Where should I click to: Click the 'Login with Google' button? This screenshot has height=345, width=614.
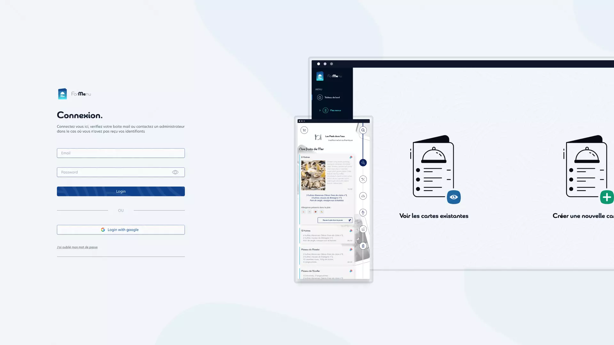click(121, 230)
